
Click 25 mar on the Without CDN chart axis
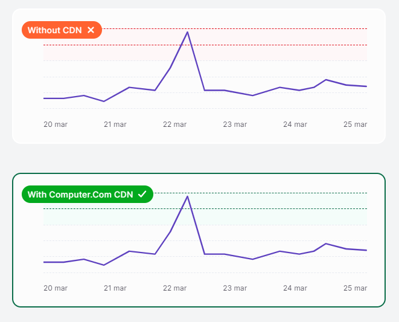355,124
